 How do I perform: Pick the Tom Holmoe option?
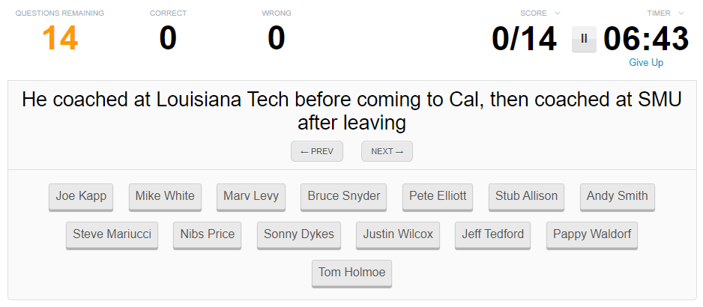pyautogui.click(x=351, y=273)
